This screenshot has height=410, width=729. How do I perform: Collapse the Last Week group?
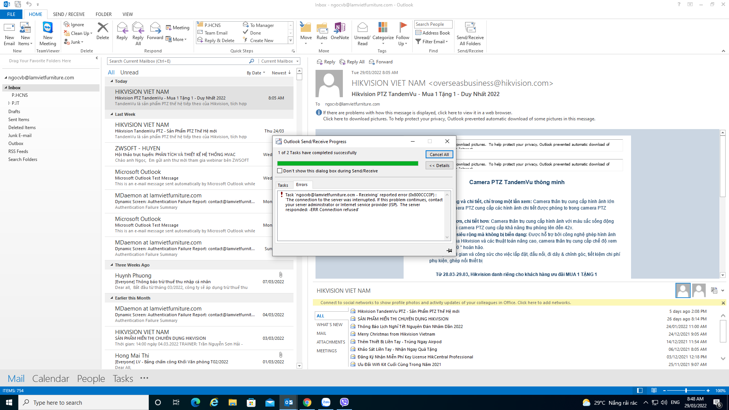[112, 114]
